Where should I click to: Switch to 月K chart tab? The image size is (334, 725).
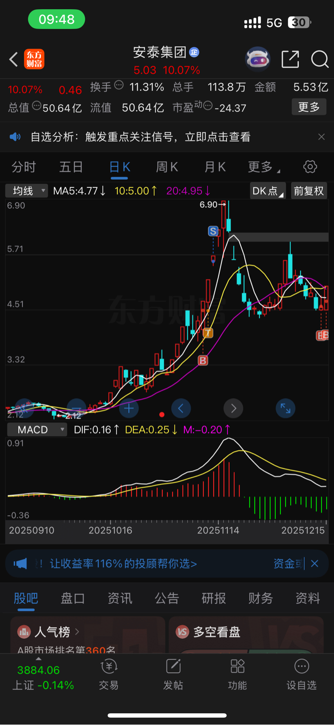tap(215, 167)
